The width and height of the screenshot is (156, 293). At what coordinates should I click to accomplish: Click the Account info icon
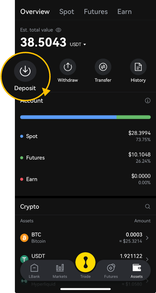[x=148, y=101]
